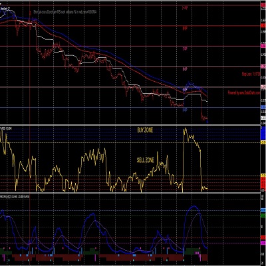Select the gray annotation text at chart top

point(65,13)
